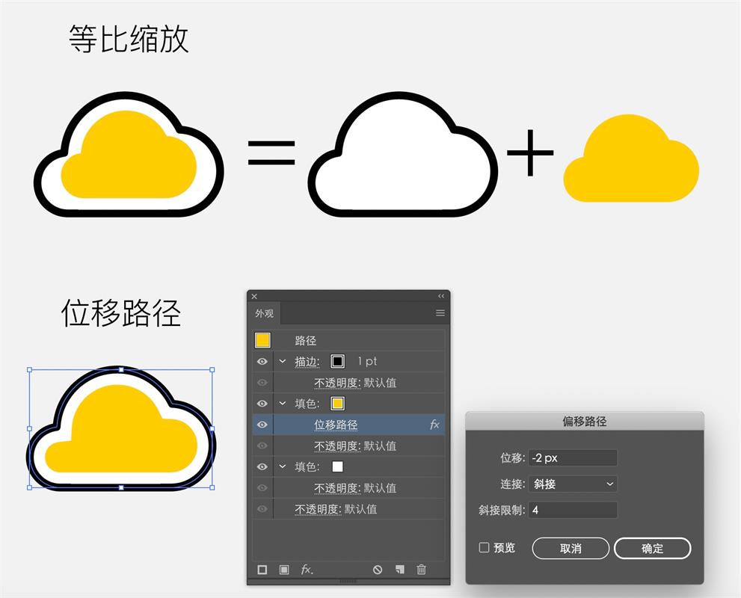
Task: Collapse the panel using the double-arrow icon
Action: click(440, 296)
